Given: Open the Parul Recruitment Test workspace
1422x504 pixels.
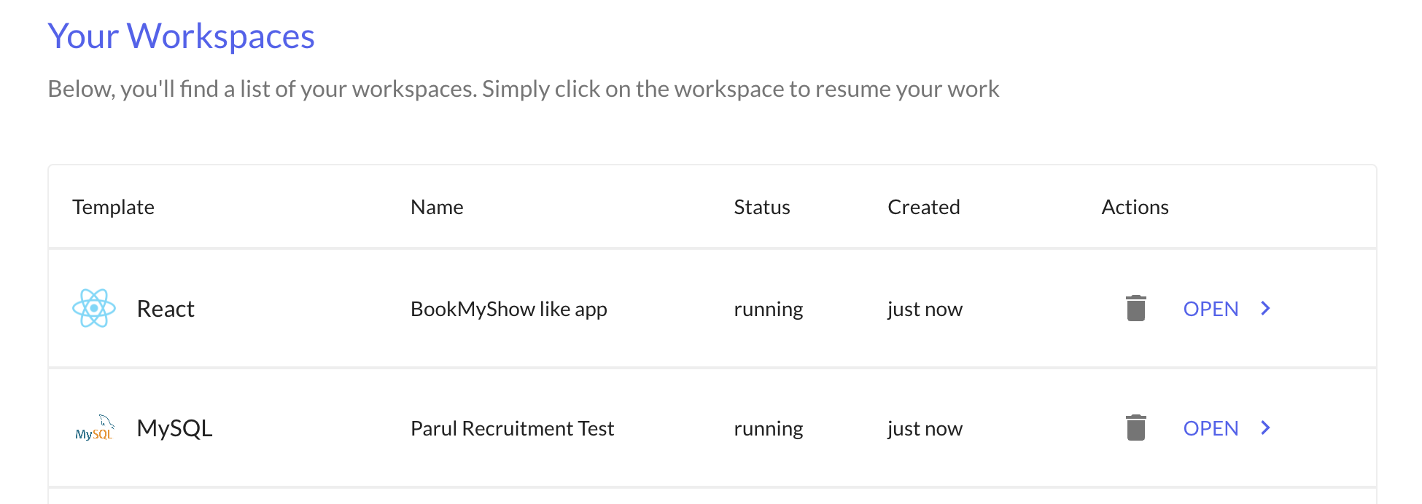Looking at the screenshot, I should (x=1211, y=428).
